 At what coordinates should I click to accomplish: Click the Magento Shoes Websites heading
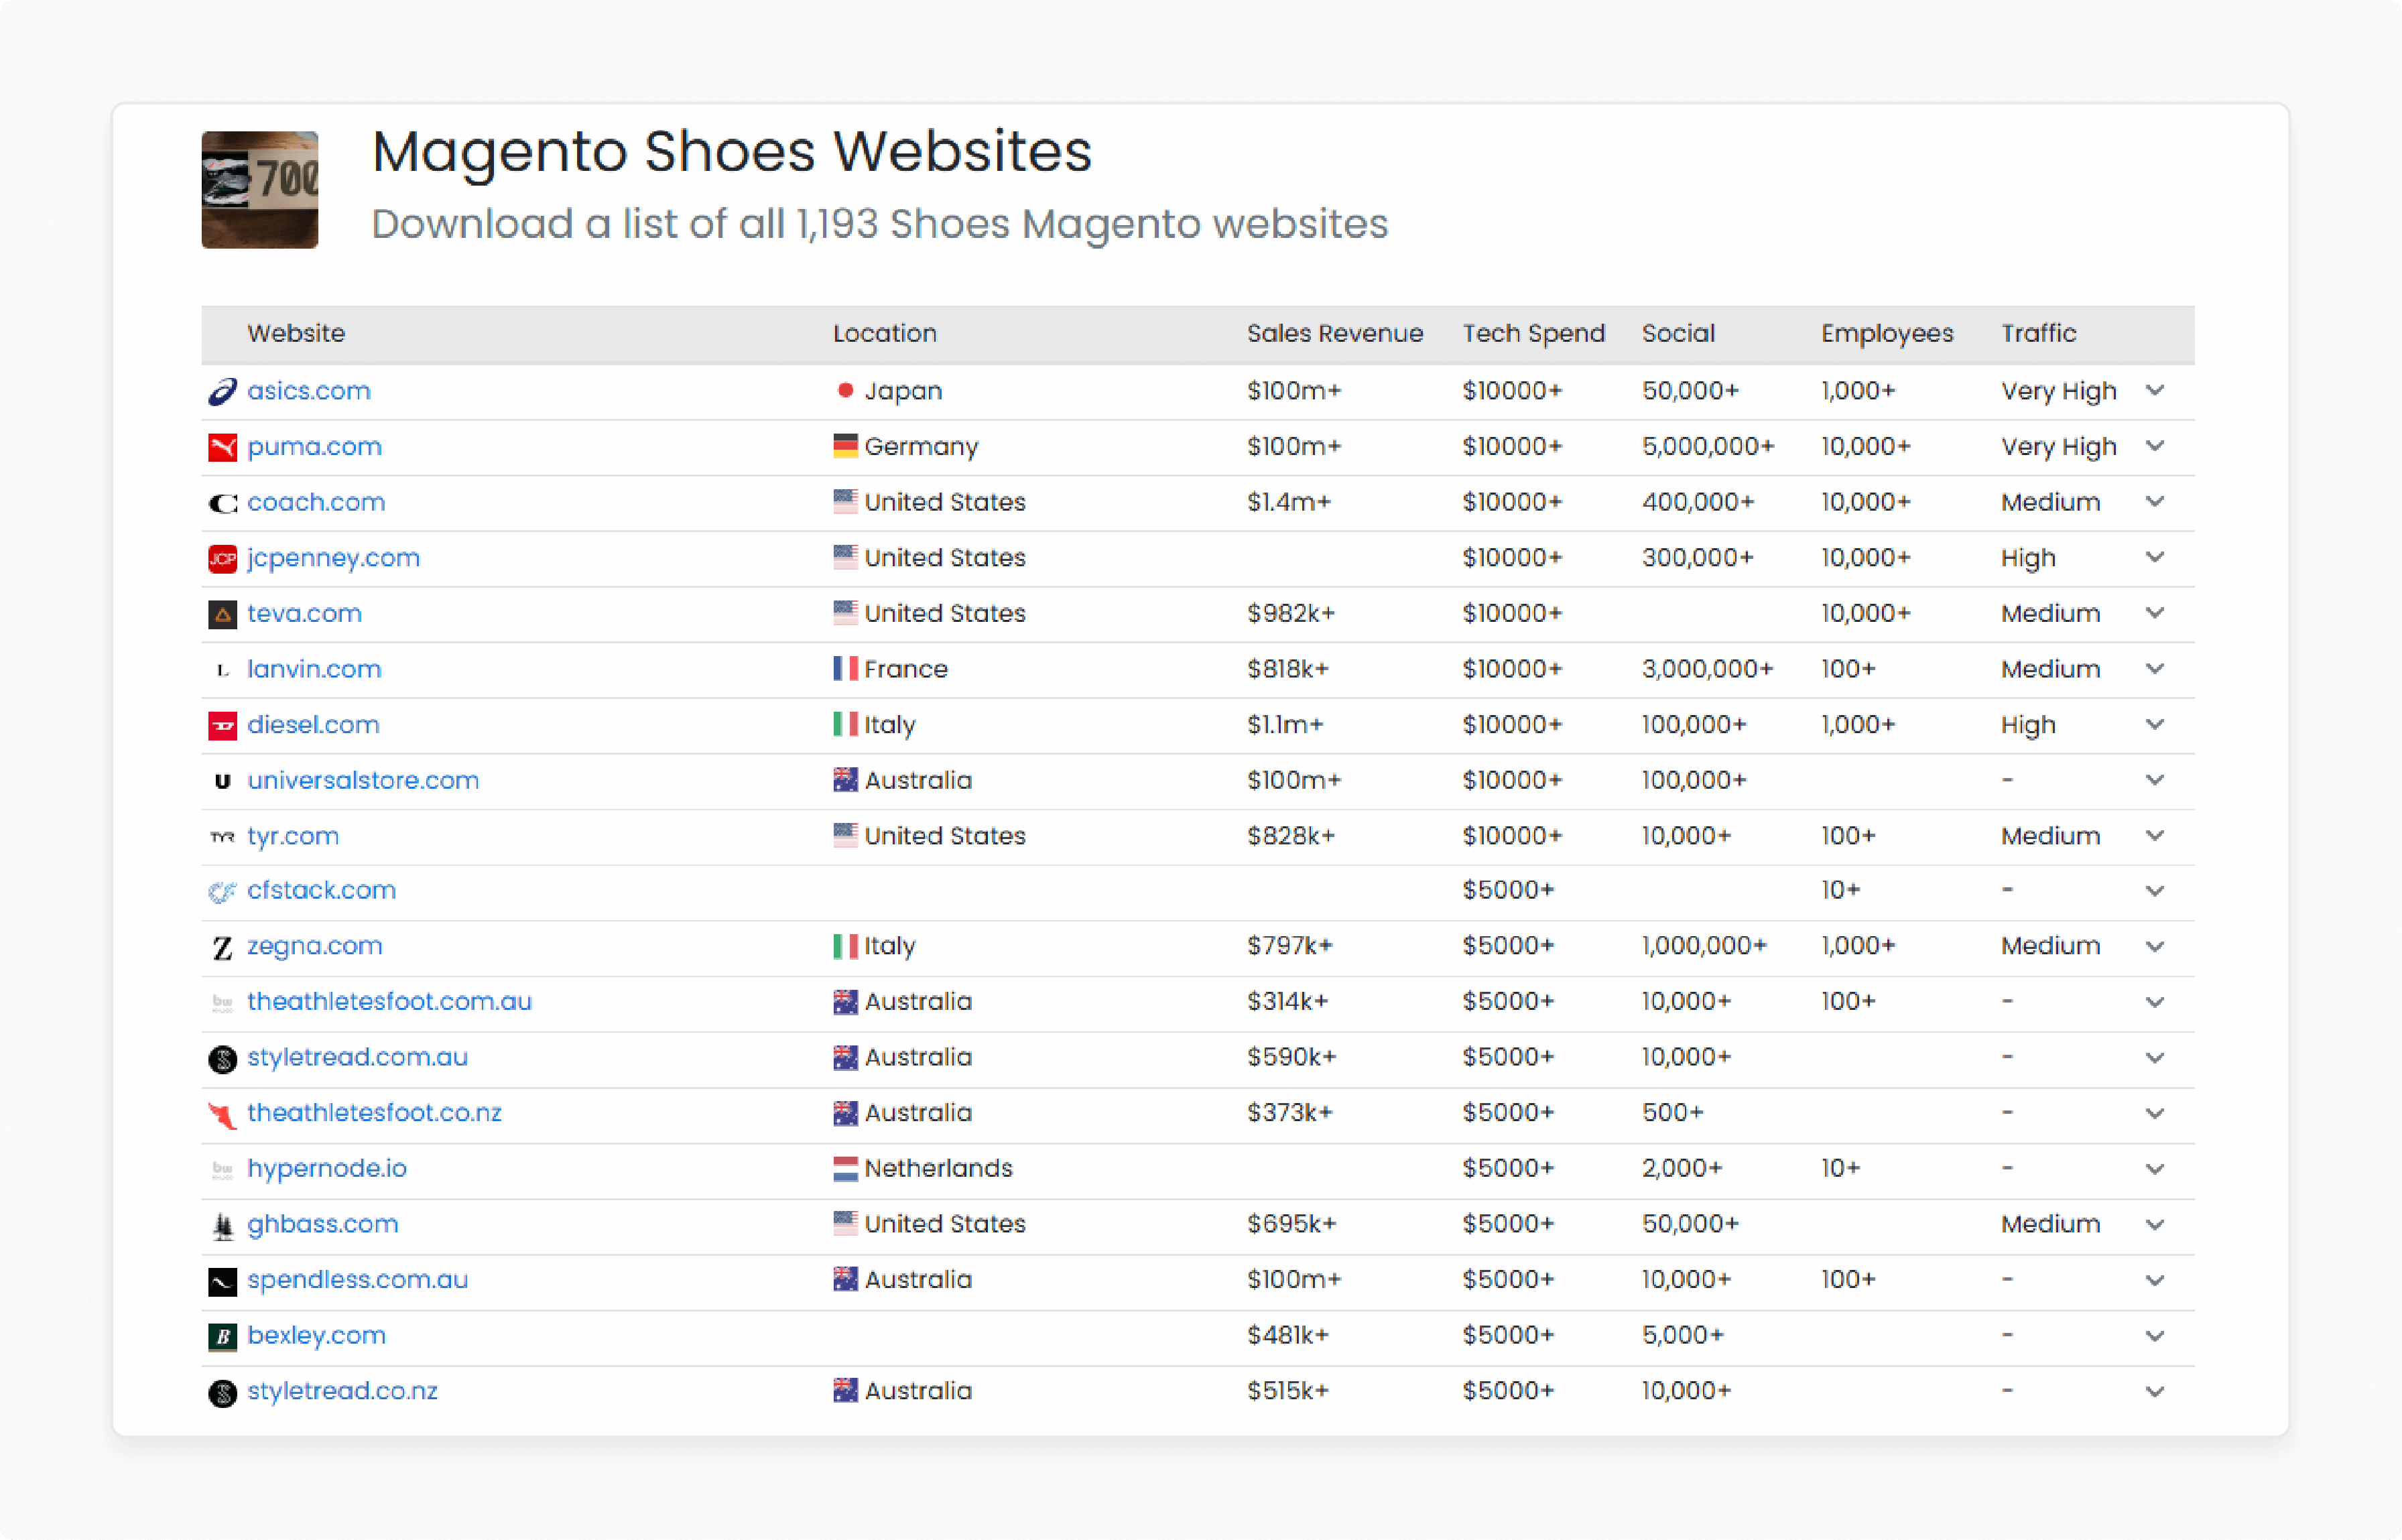[x=732, y=152]
